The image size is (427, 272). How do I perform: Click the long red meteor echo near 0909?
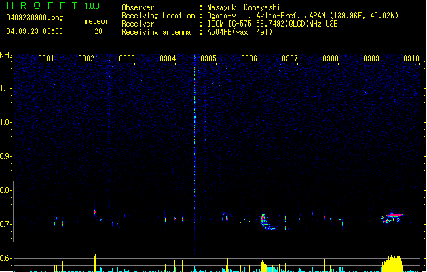394,216
